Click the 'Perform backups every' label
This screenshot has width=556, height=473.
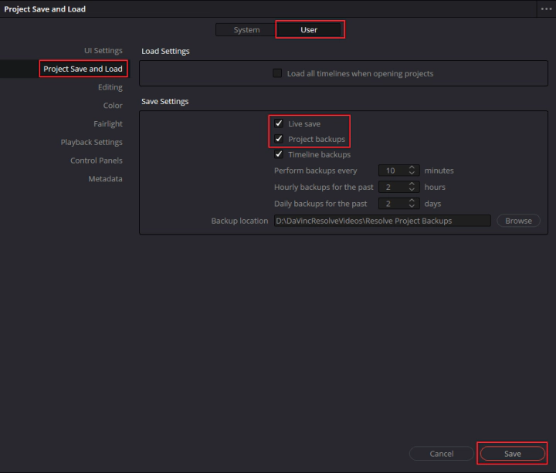315,171
